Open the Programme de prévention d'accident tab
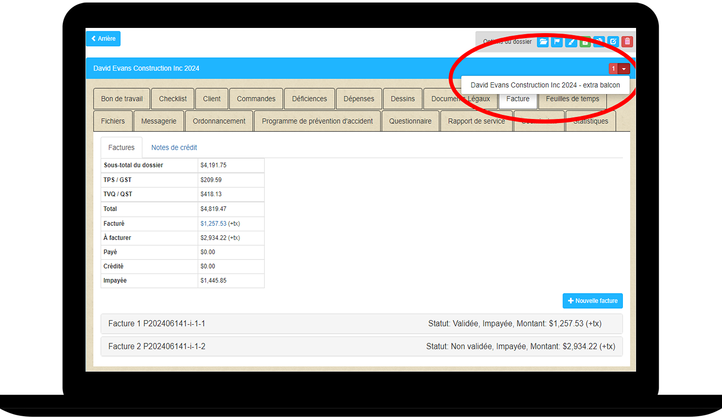This screenshot has width=722, height=418. coord(317,121)
